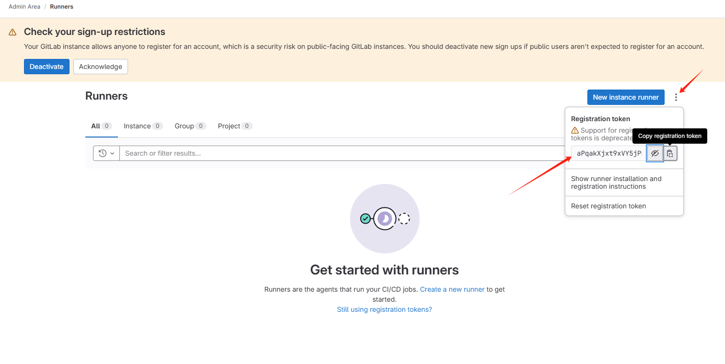The image size is (725, 364).
Task: Select the registration token text field
Action: tap(609, 154)
